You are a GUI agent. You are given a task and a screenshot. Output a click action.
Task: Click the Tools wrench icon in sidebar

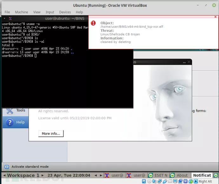tap(10, 111)
